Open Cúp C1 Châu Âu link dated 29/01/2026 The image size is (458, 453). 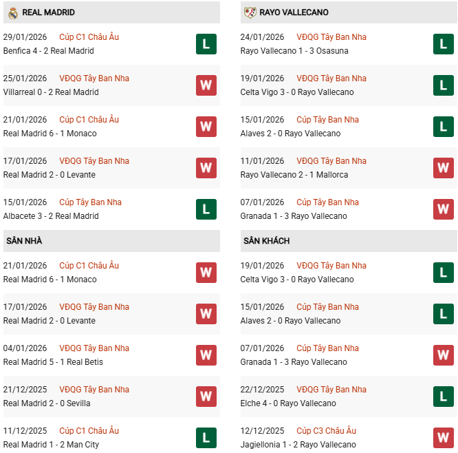coord(89,37)
